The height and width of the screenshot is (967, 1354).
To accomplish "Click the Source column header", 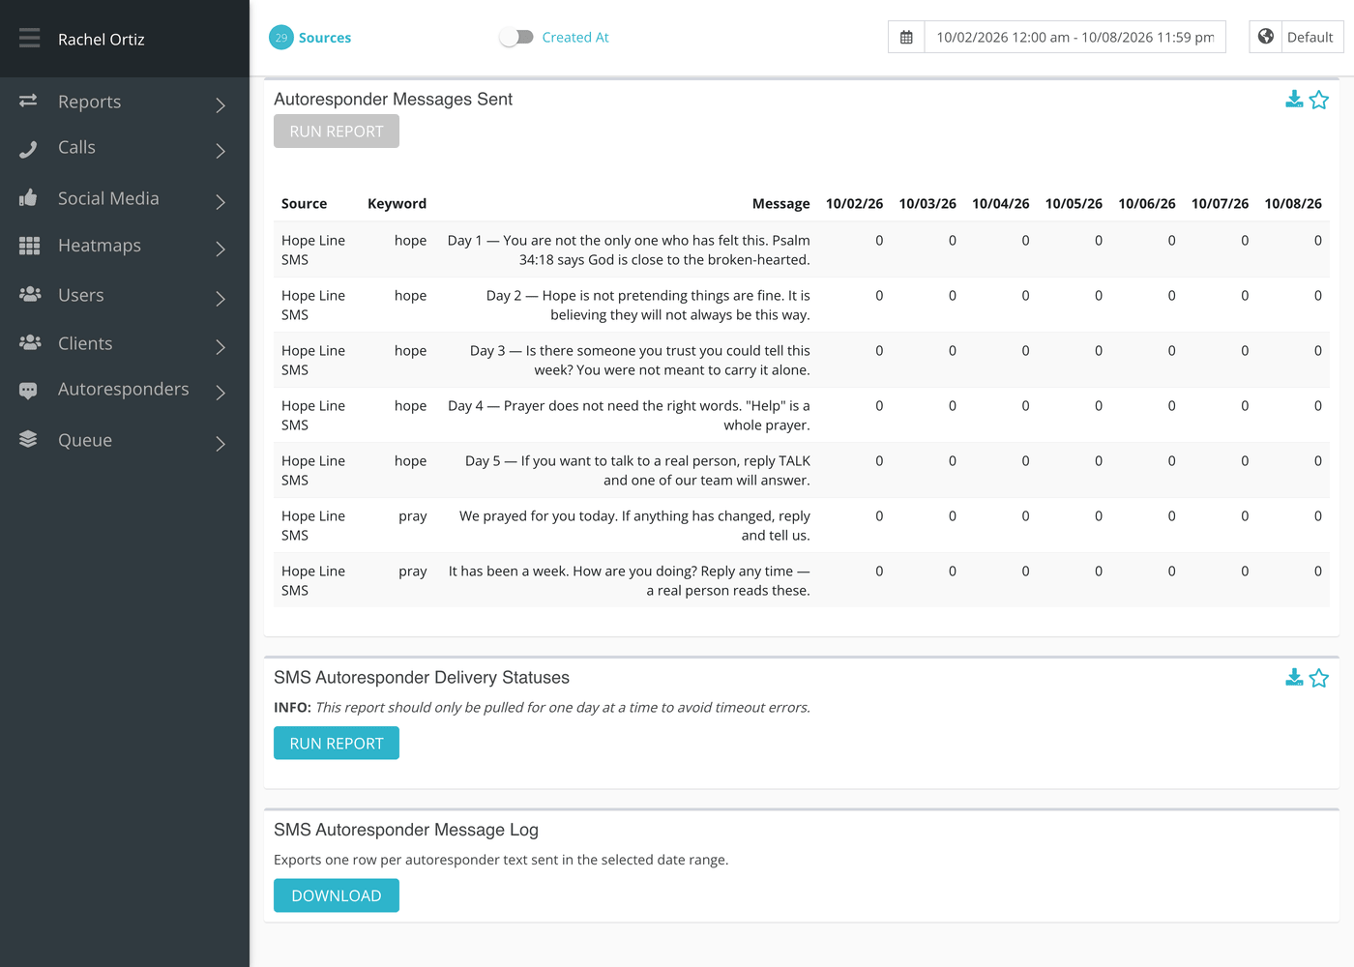I will [305, 204].
